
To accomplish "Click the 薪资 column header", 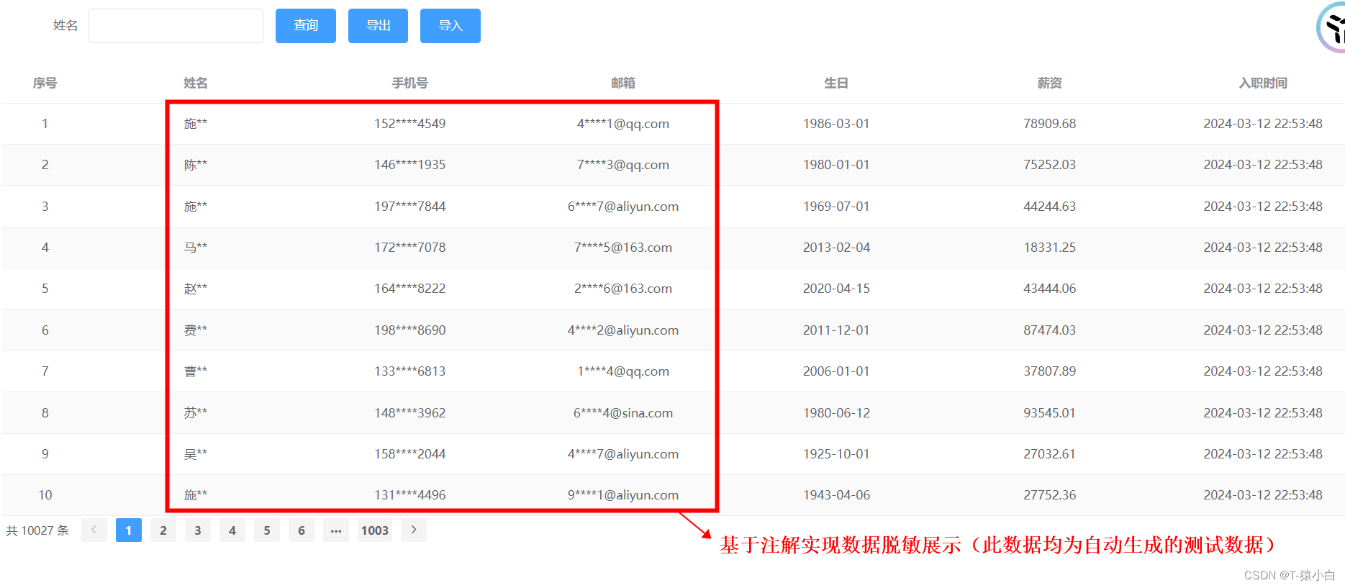I will 1050,83.
